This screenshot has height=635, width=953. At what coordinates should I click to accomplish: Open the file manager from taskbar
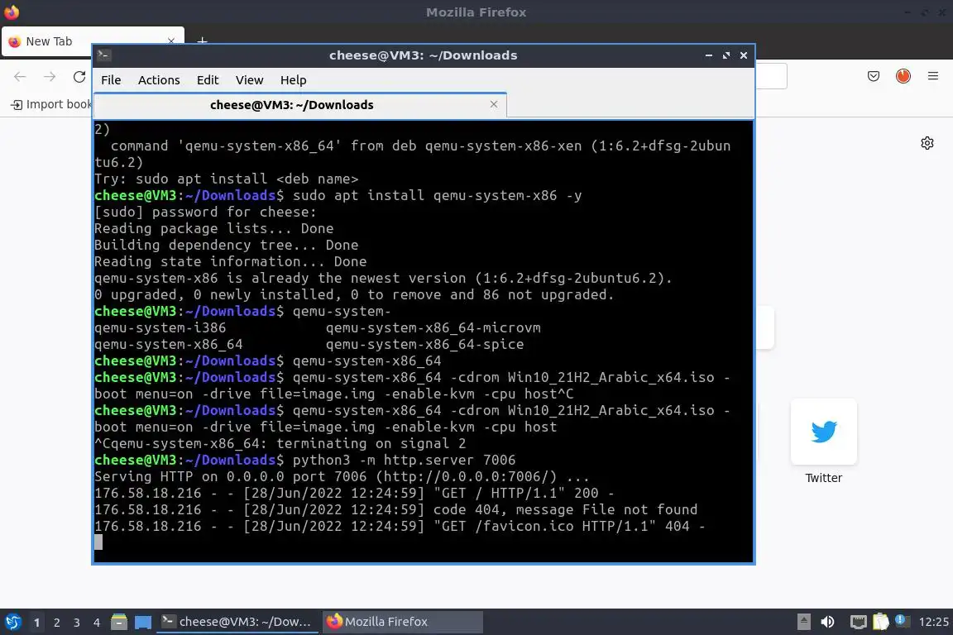119,622
